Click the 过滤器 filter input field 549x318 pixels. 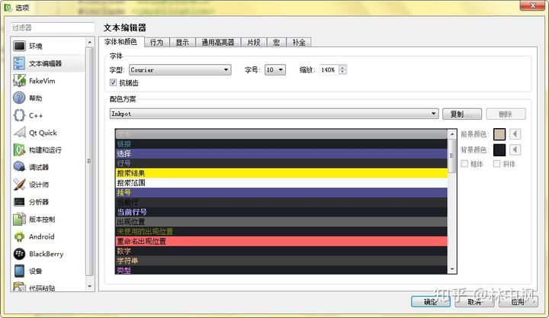tap(51, 28)
